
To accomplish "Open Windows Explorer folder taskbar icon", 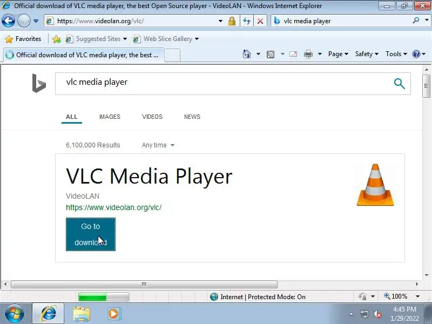I will 82,314.
